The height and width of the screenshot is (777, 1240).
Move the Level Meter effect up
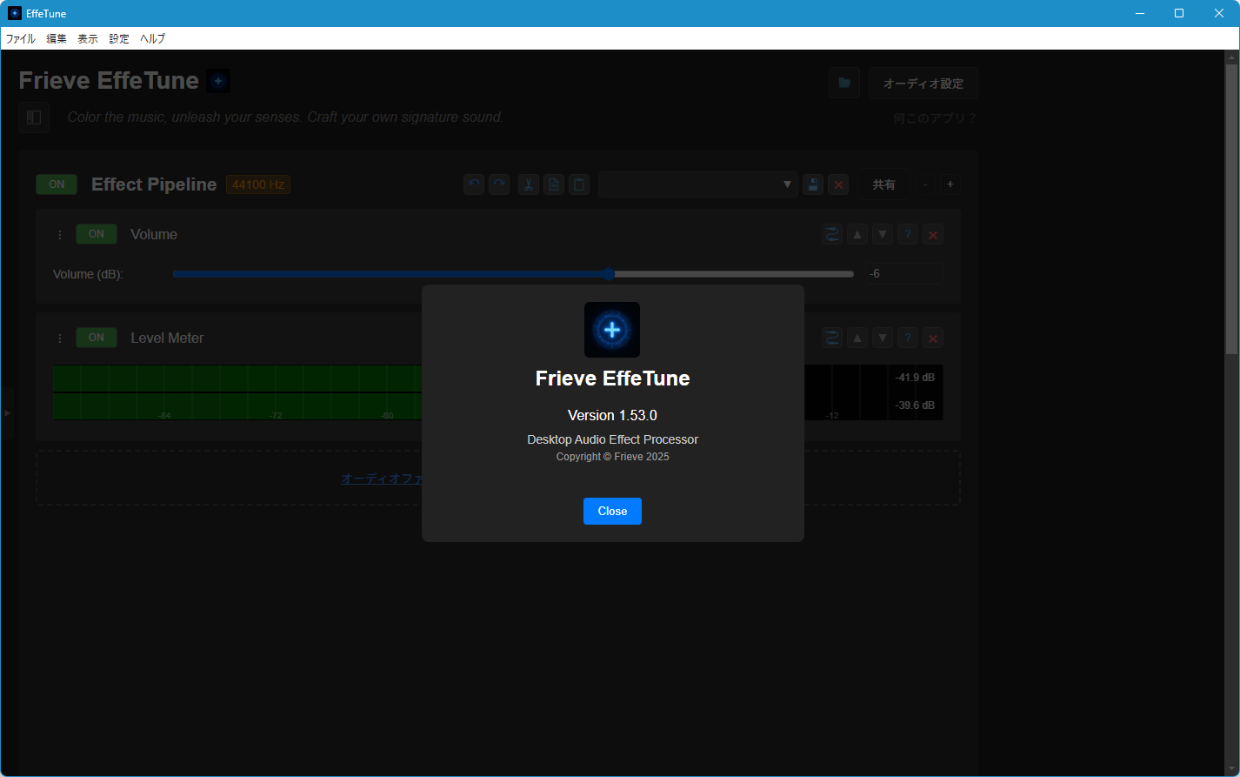[857, 338]
